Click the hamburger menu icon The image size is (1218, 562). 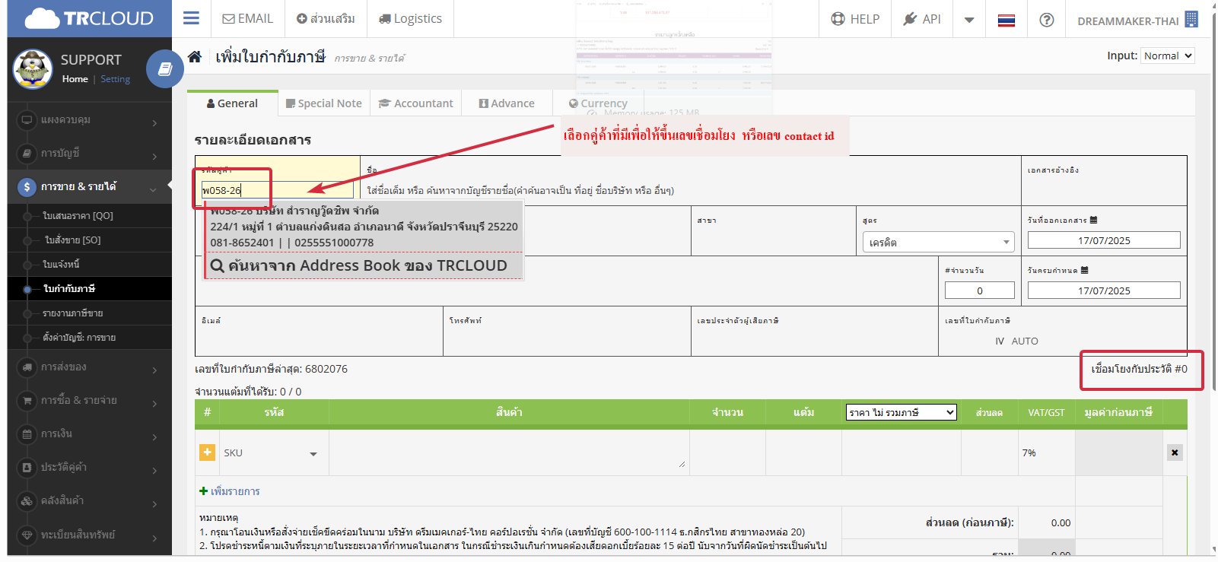(191, 18)
